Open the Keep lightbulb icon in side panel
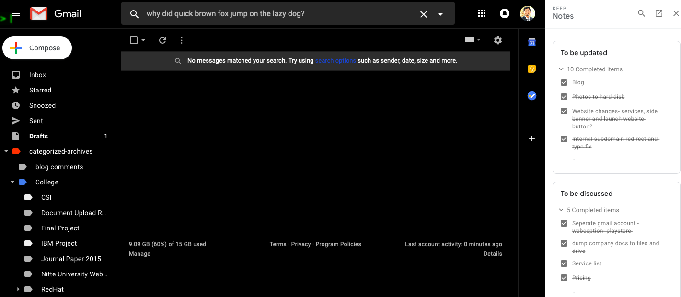The image size is (681, 297). click(x=531, y=69)
